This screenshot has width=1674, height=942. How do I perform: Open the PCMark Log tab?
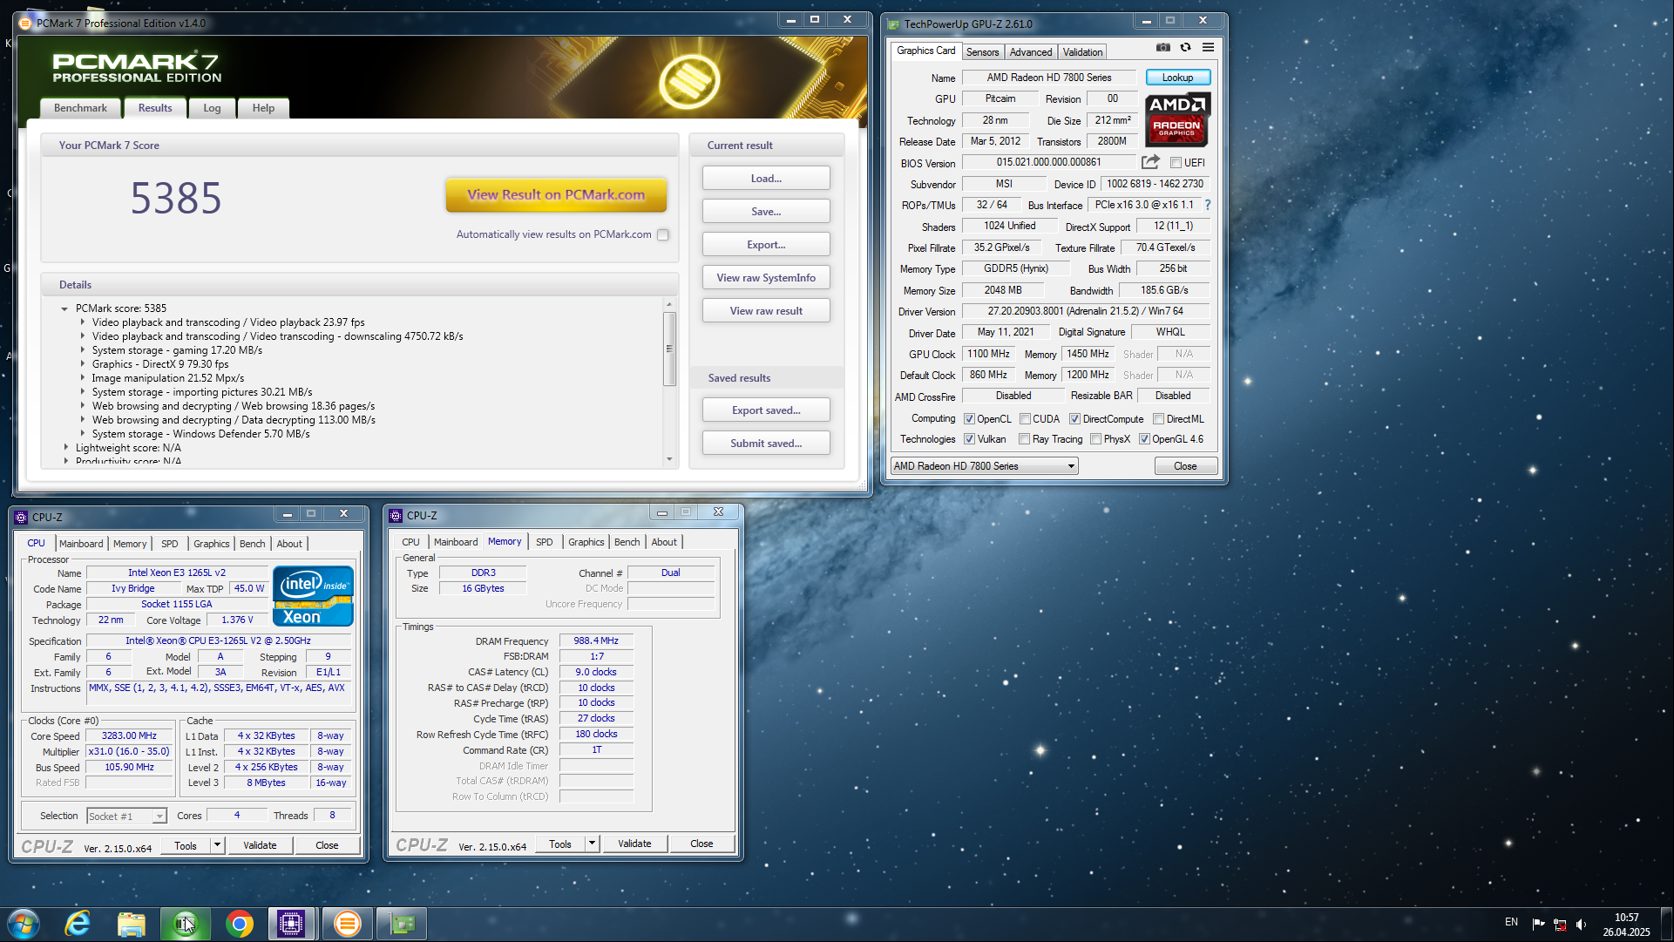(x=212, y=108)
